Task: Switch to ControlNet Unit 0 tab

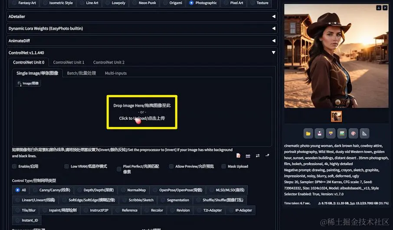Action: point(29,62)
